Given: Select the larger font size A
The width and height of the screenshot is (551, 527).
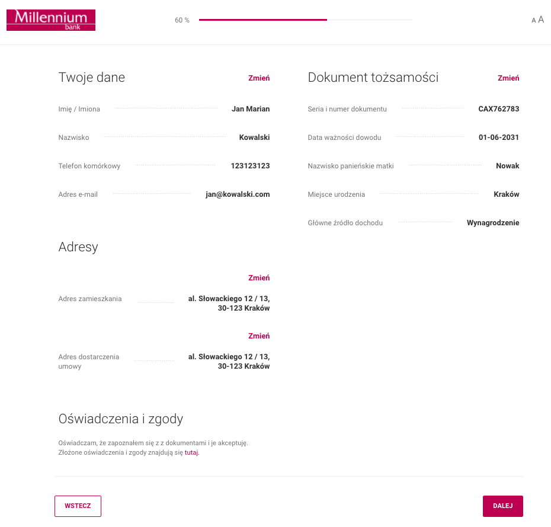Looking at the screenshot, I should click(541, 20).
